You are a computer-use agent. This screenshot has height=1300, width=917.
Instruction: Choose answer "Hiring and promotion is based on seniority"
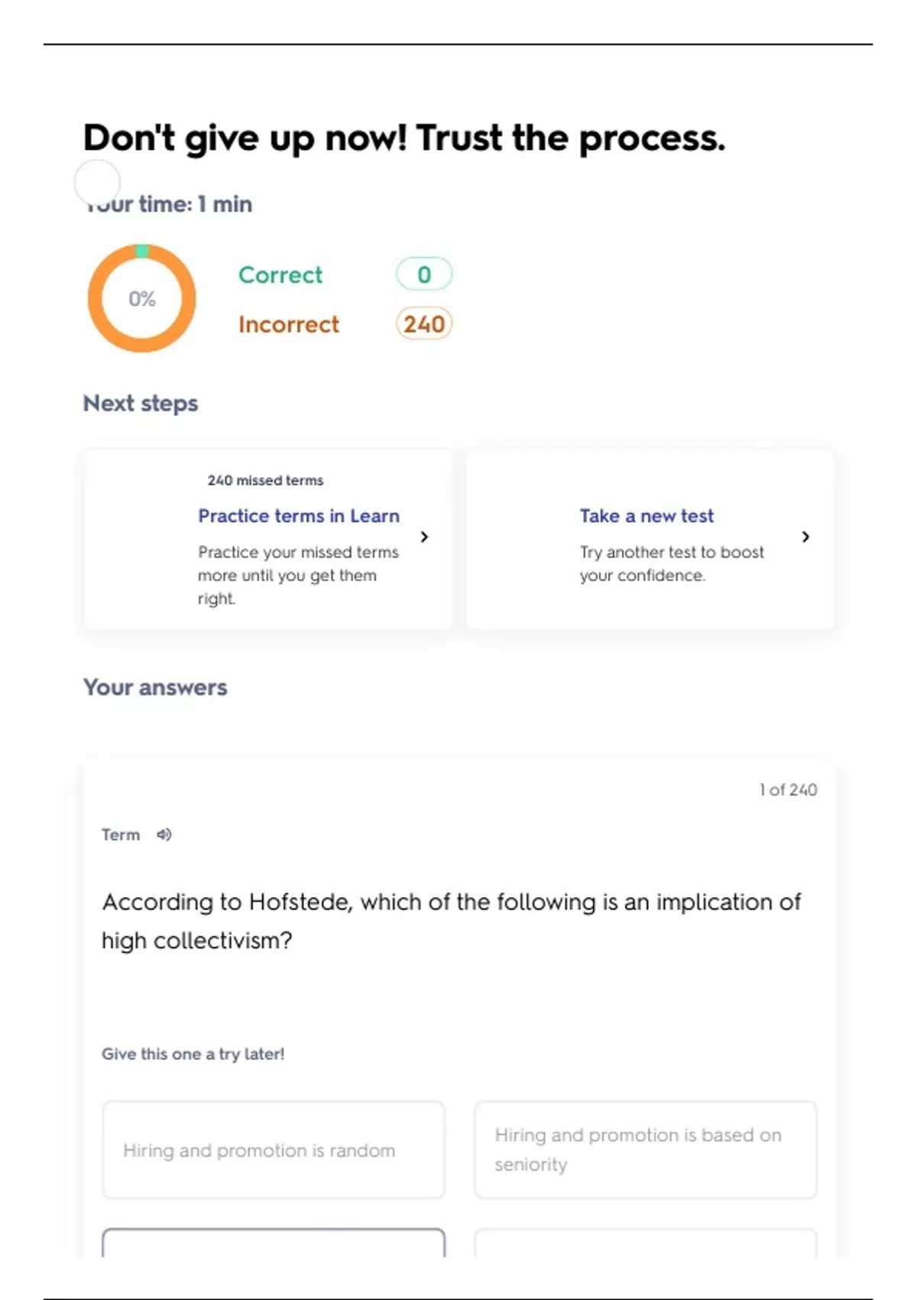[x=645, y=1150]
